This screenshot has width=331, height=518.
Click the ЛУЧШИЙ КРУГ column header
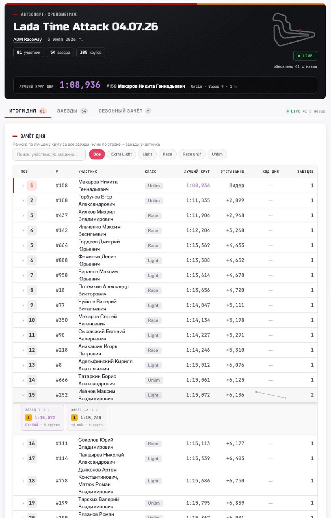tap(197, 172)
